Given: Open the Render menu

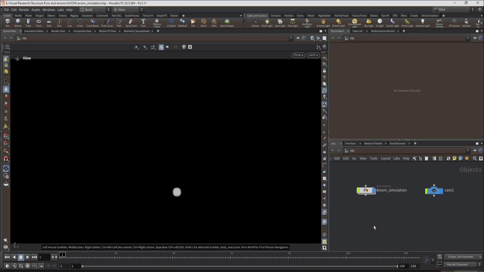Looking at the screenshot, I should [x=24, y=10].
